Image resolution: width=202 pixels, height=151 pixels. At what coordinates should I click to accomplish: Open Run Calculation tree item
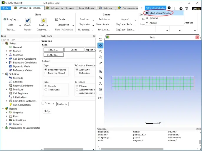pyautogui.click(x=22, y=105)
